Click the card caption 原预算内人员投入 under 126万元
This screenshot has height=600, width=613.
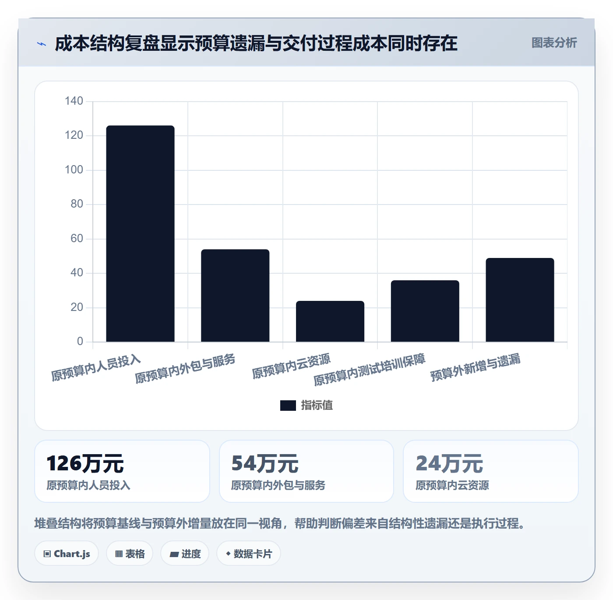(88, 485)
